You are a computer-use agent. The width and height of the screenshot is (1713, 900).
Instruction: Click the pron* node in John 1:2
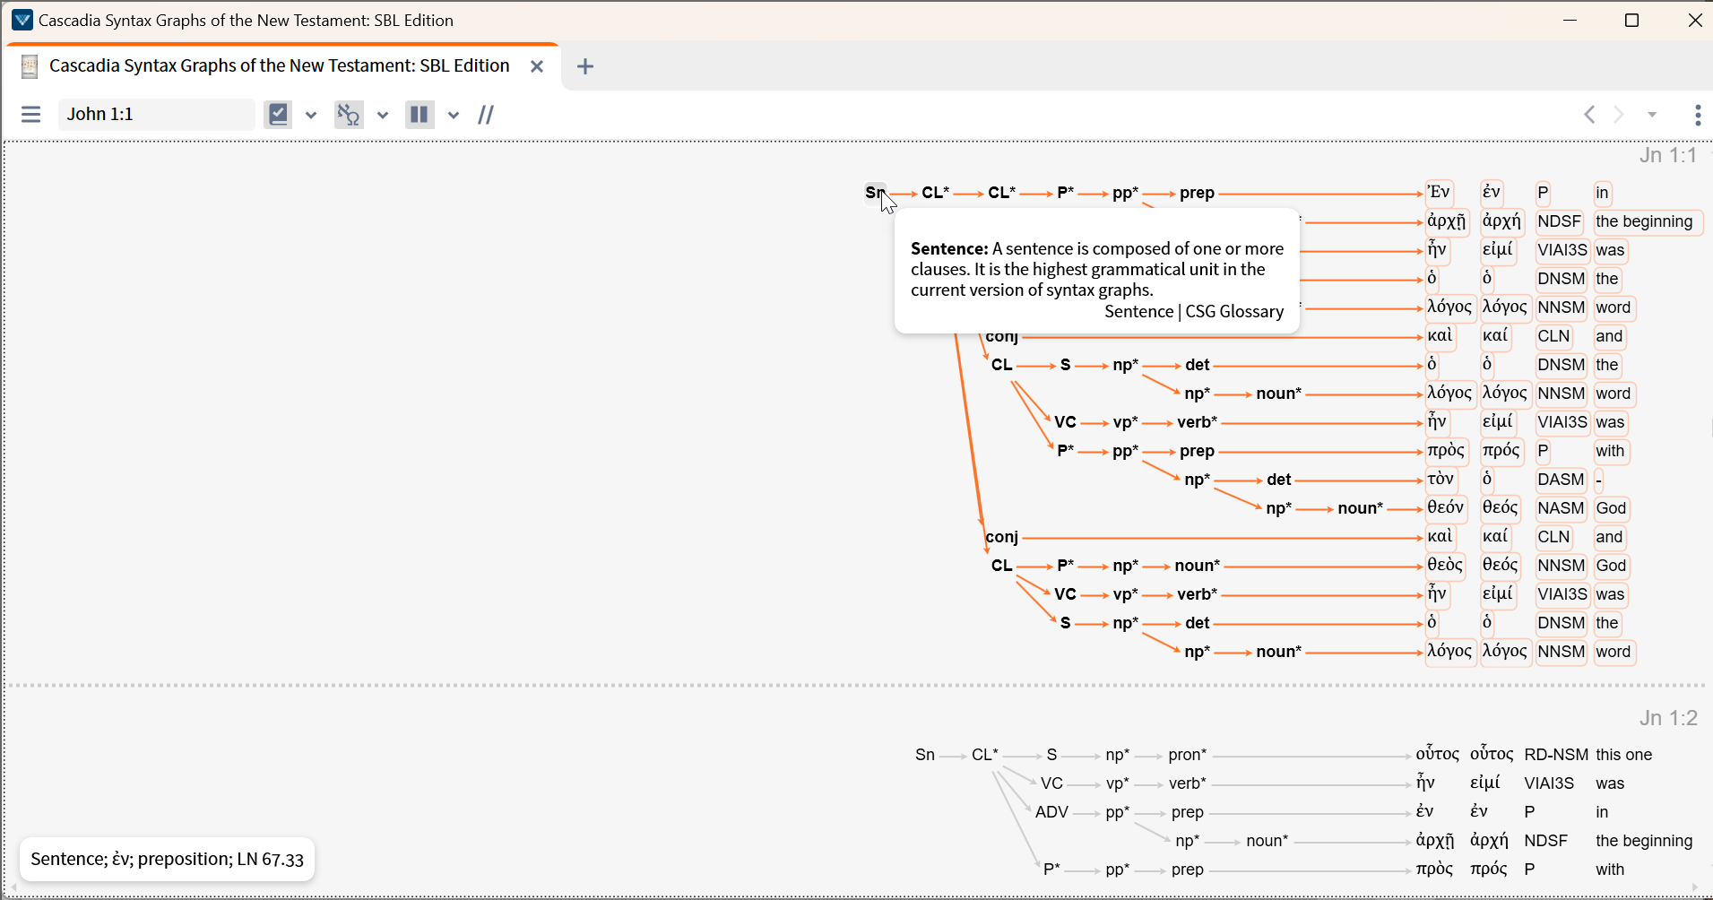(1188, 755)
